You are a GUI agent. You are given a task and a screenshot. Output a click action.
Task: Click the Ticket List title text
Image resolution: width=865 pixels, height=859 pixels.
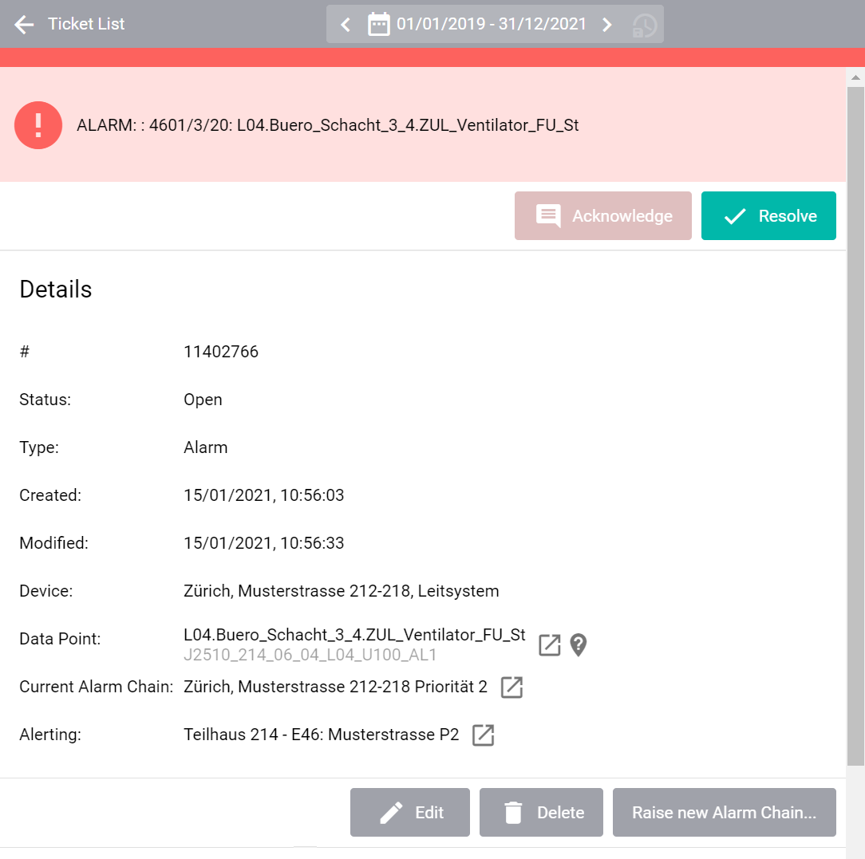86,24
